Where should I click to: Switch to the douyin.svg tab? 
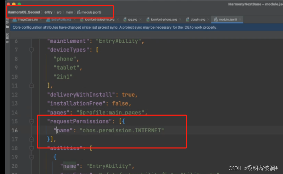[x=198, y=20]
